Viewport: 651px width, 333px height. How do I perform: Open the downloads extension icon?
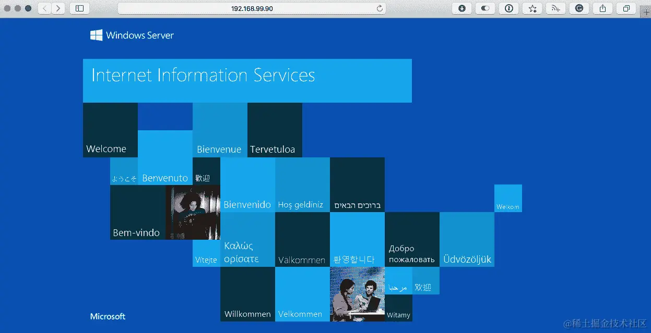(462, 8)
